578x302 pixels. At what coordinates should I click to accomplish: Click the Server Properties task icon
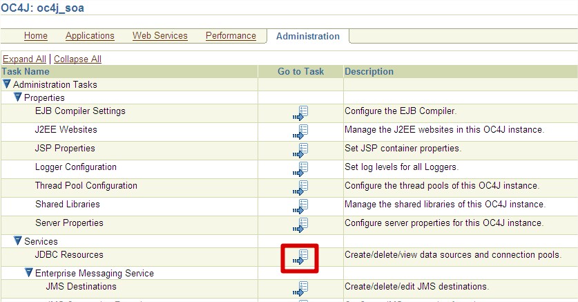(x=300, y=225)
